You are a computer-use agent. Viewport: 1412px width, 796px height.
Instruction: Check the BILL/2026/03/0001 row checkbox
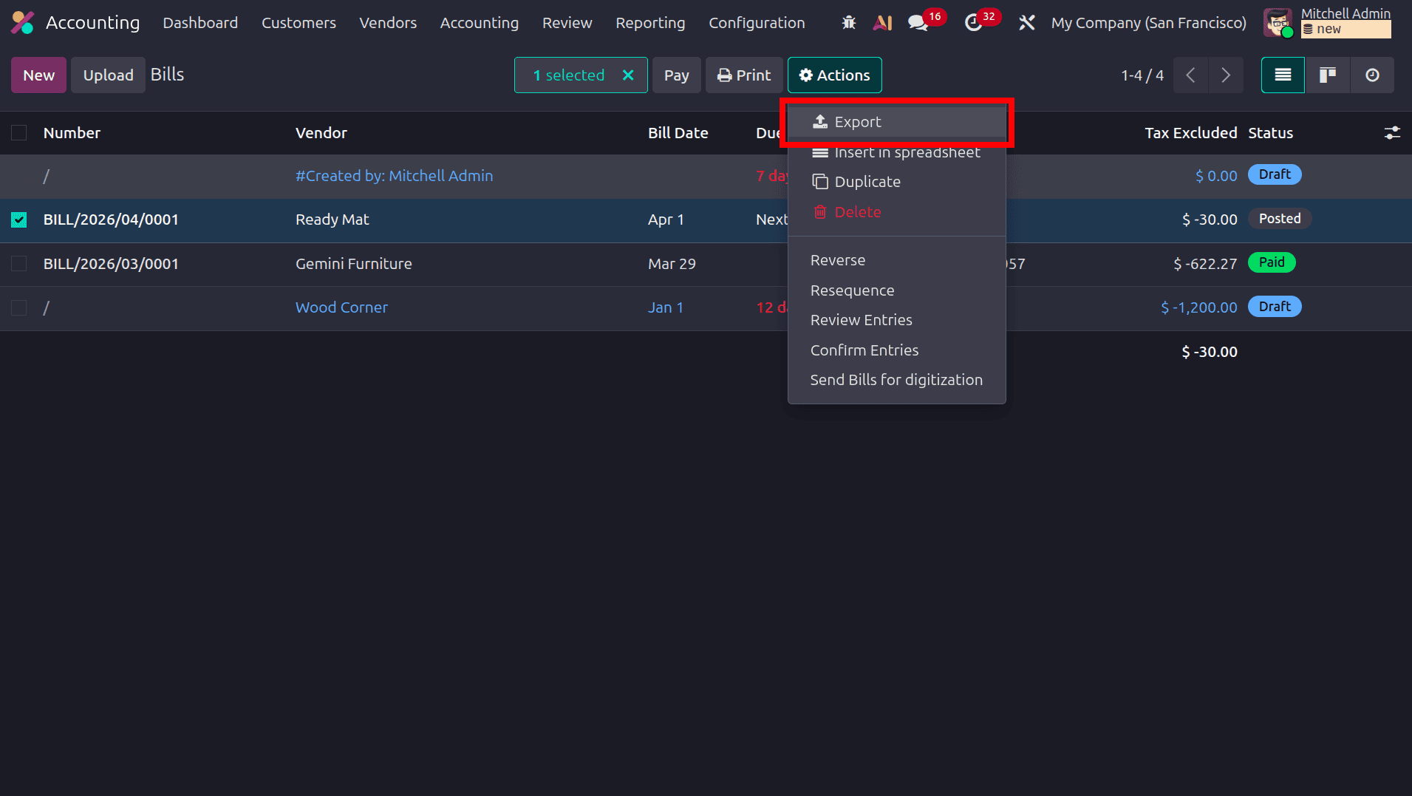[19, 264]
